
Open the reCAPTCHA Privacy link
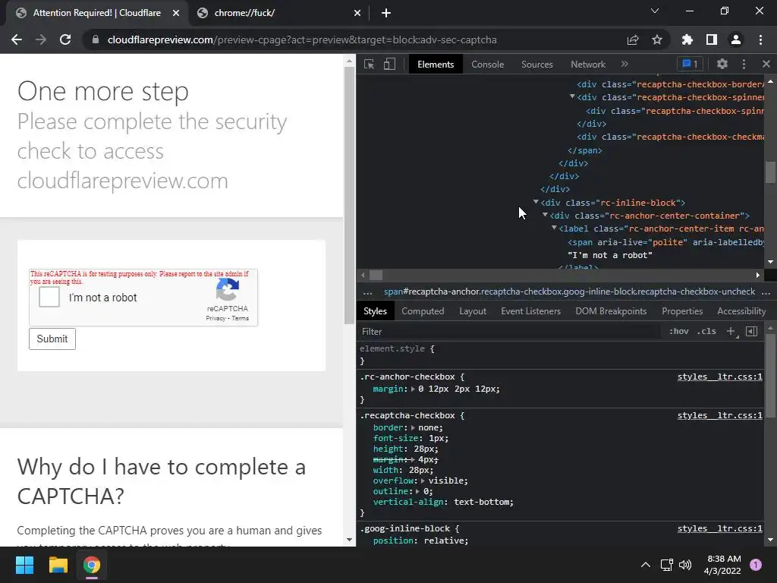pos(215,318)
